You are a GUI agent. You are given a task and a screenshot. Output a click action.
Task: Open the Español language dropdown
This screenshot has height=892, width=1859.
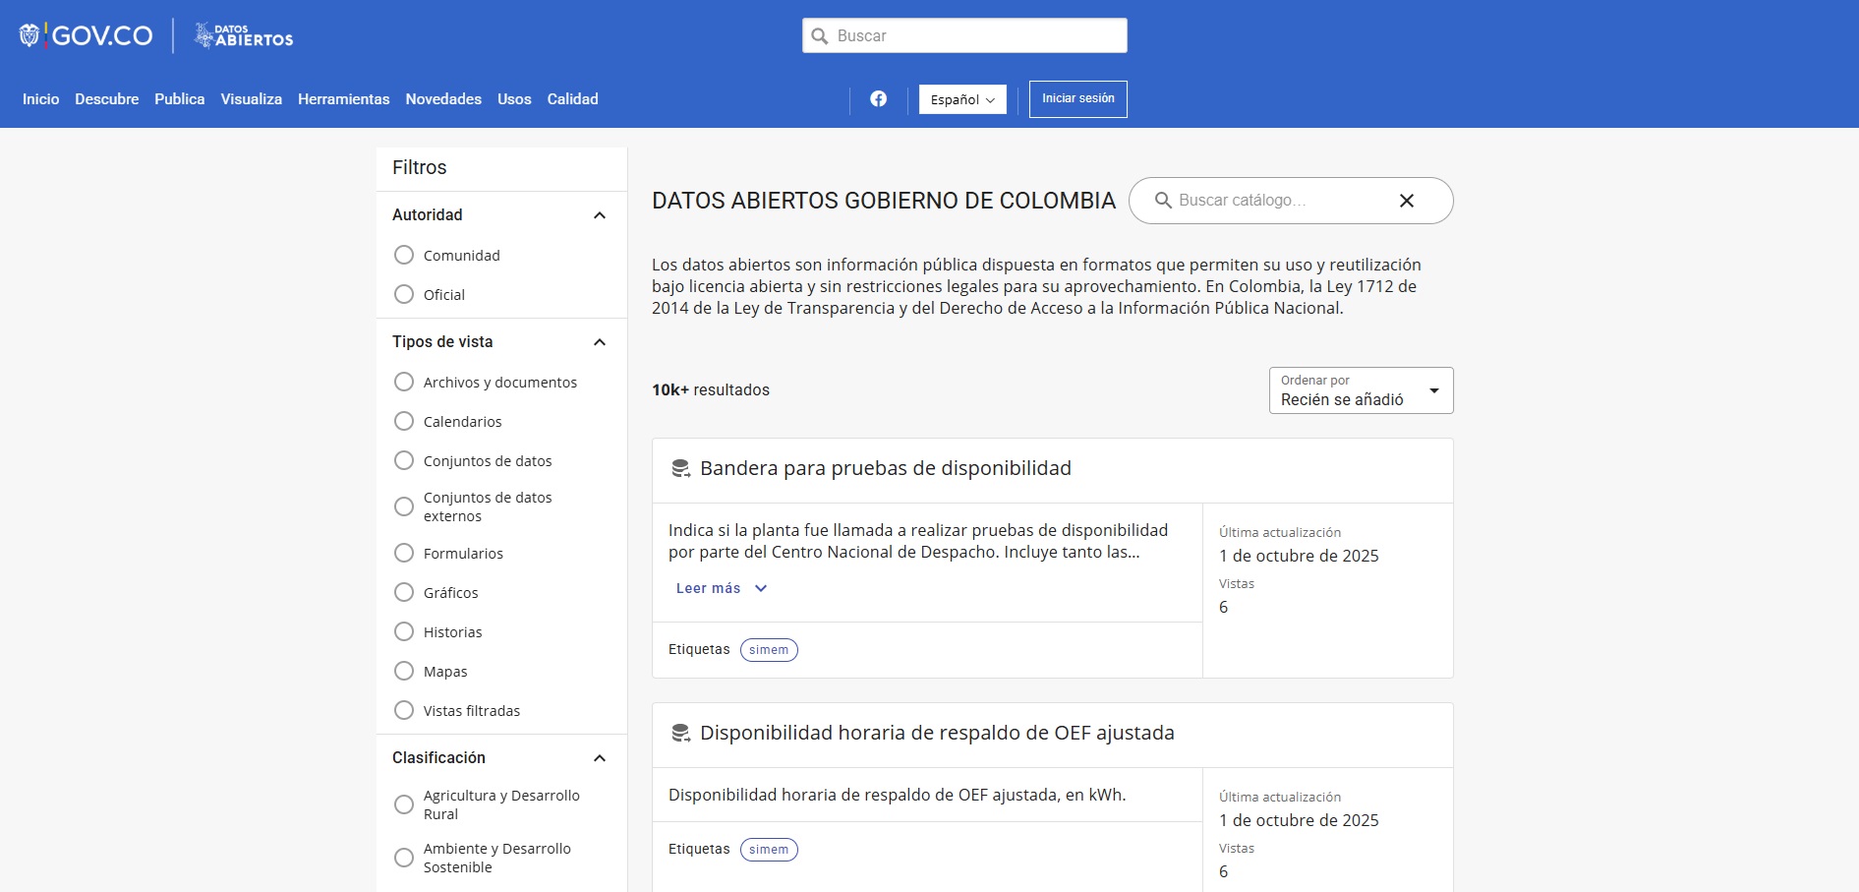coord(962,99)
